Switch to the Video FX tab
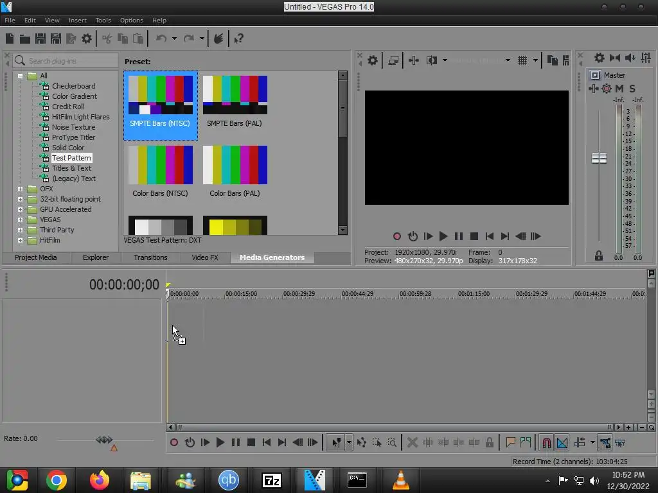Screen dimensions: 658x493 click(x=205, y=257)
